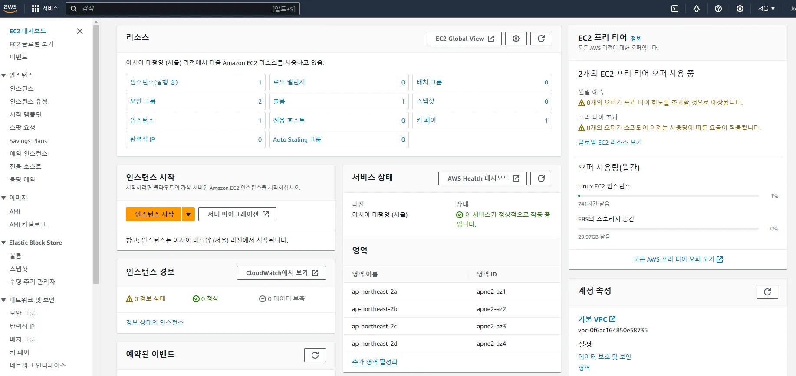Open 서버 마이그레이션 button
Viewport: 796px width, 376px height.
(237, 214)
